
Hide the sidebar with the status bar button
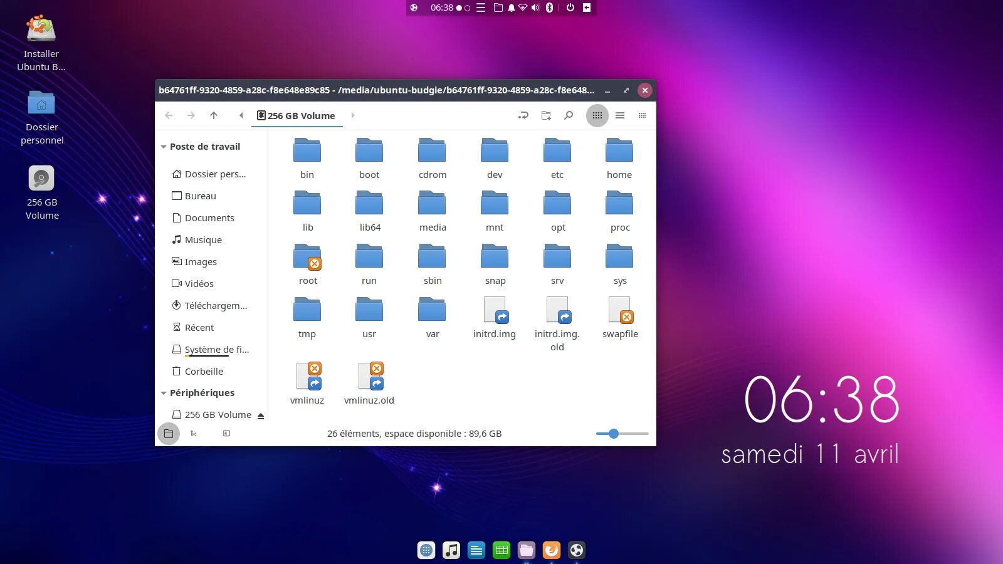[x=226, y=434]
